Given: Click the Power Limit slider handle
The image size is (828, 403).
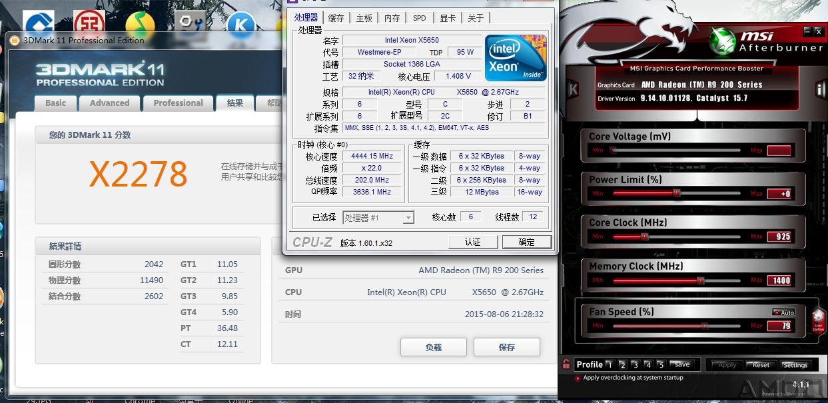Looking at the screenshot, I should (676, 193).
